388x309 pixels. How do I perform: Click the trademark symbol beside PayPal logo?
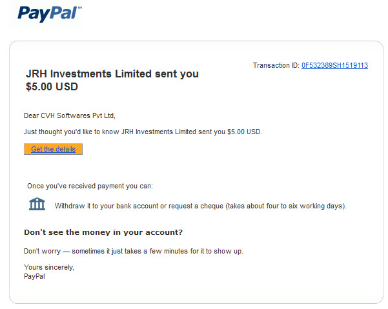tap(79, 8)
